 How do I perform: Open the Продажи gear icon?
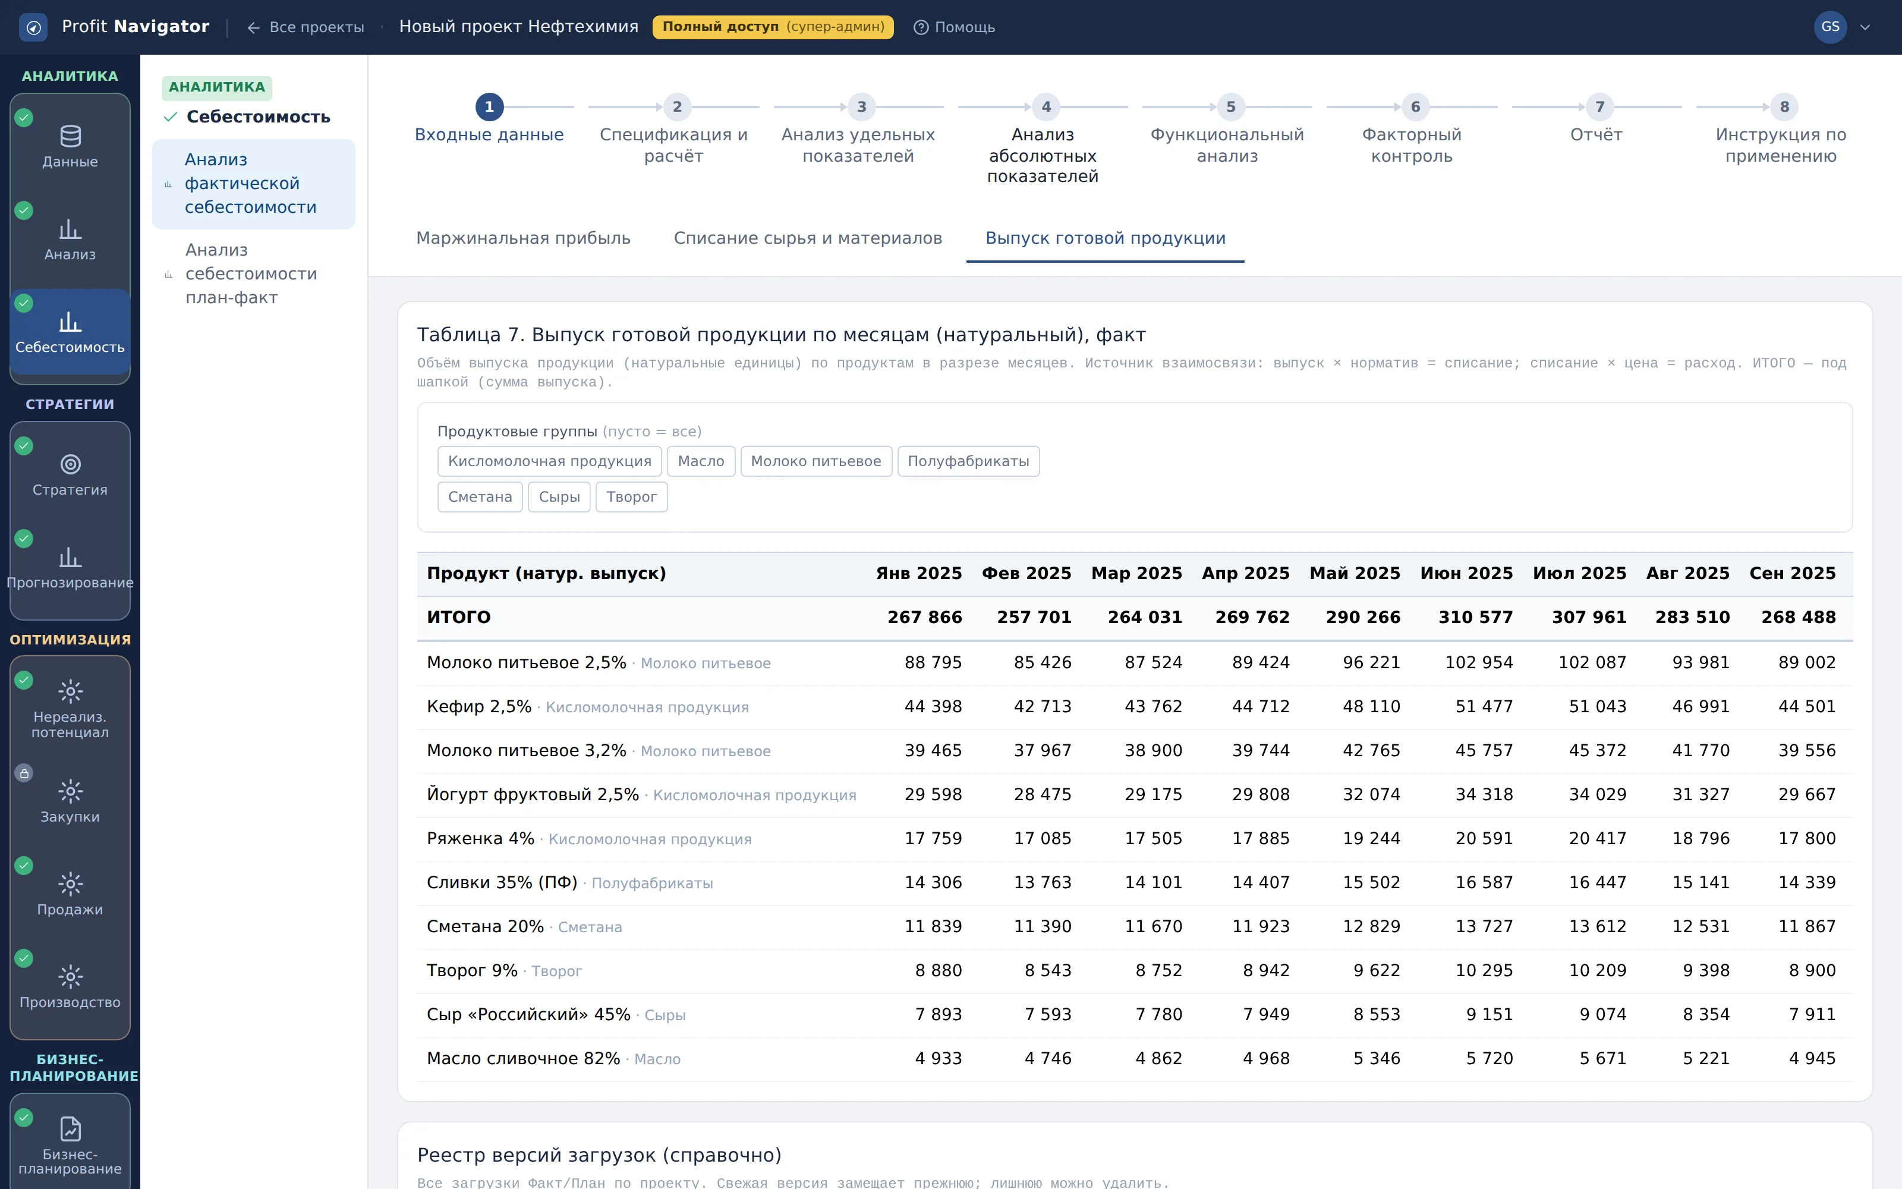coord(70,884)
